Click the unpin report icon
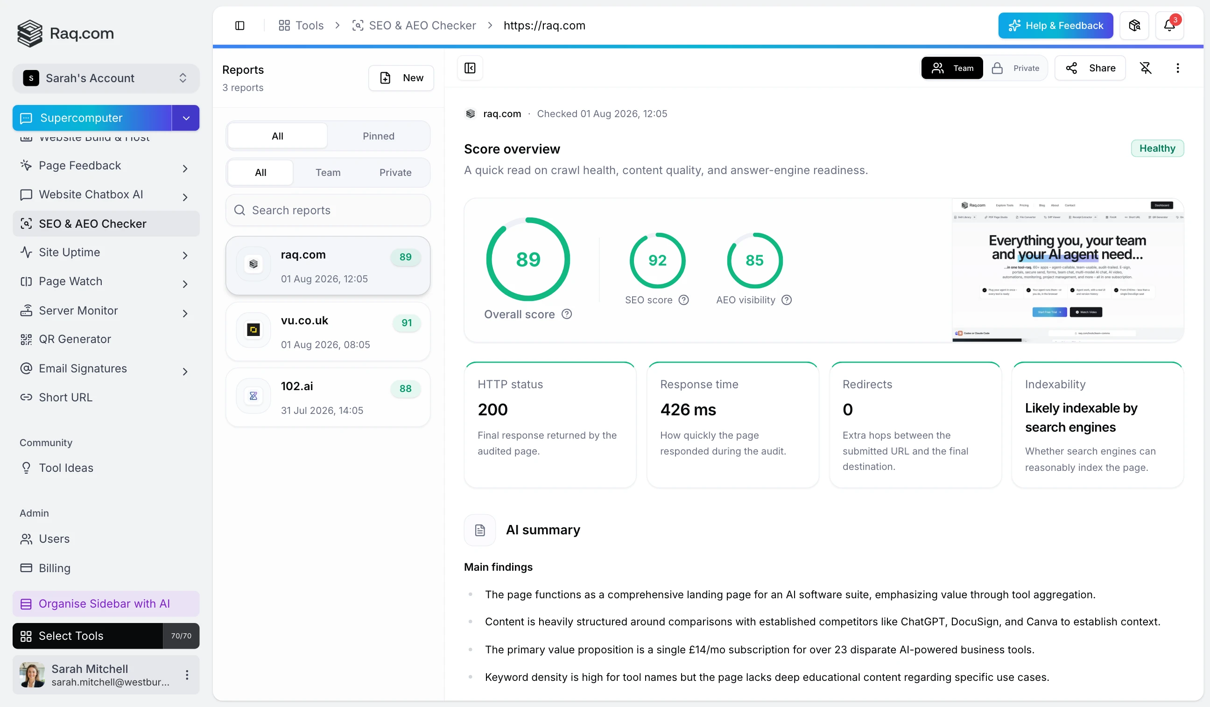 pos(1146,68)
